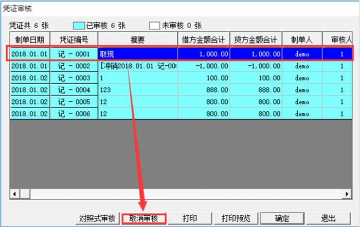Viewport: 360px width, 227px height.
Task: Click the 未审核 white color legend box
Action: pos(154,26)
